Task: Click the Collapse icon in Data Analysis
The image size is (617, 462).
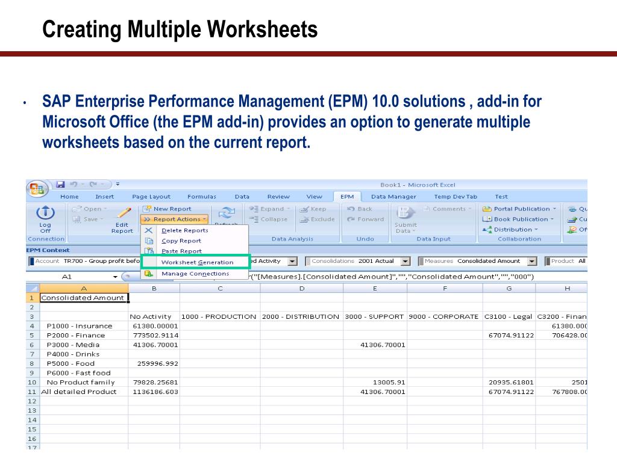Action: coord(254,219)
